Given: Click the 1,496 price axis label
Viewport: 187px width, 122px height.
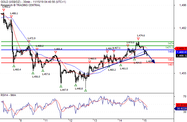Looking at the screenshot, I should pos(183,5).
